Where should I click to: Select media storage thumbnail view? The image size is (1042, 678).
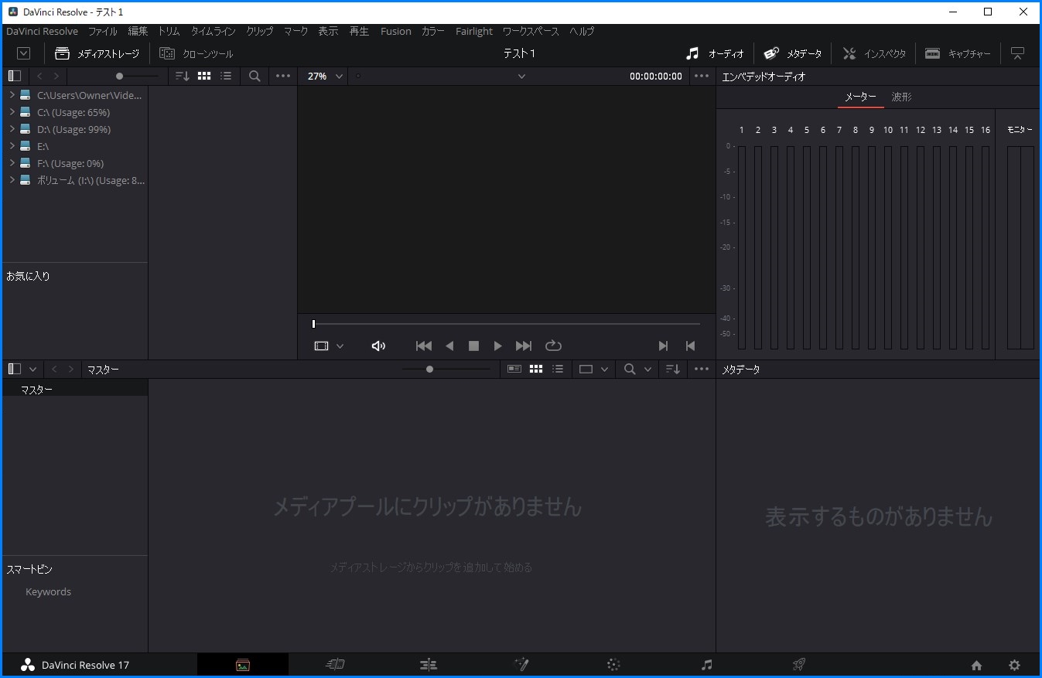coord(204,76)
